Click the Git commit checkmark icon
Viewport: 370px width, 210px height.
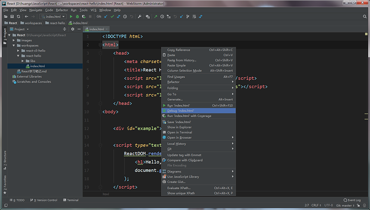pyautogui.click(x=112, y=17)
